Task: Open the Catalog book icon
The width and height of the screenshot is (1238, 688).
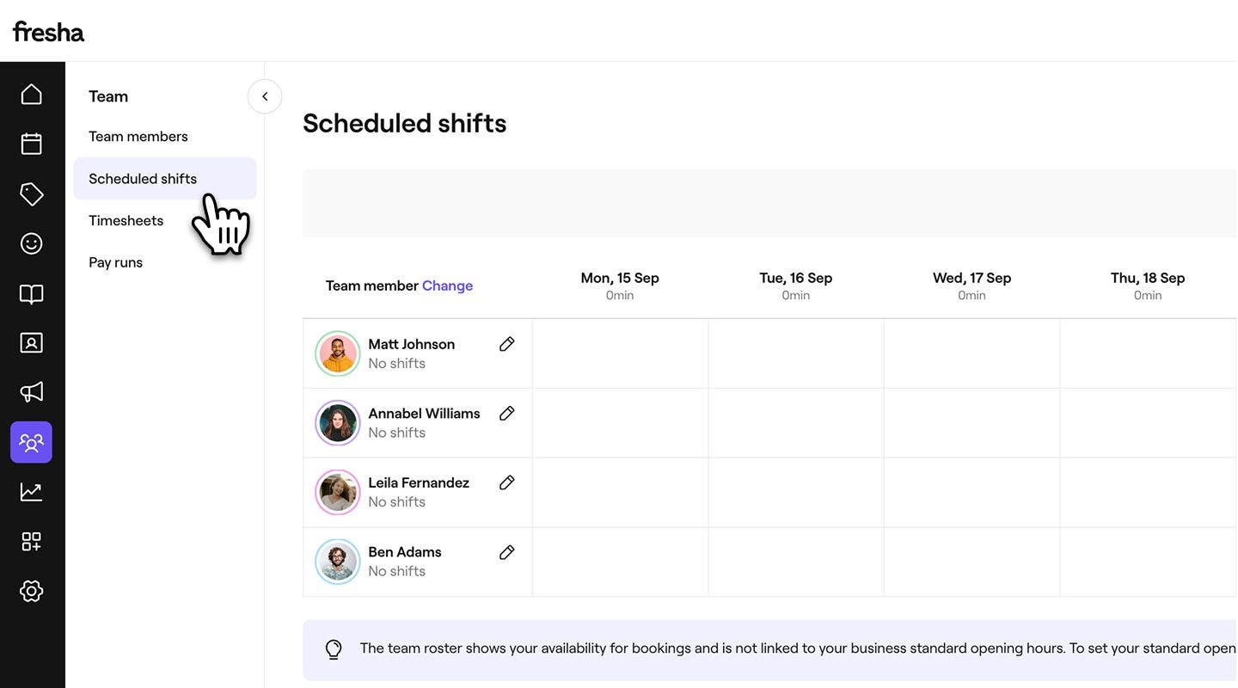Action: click(x=32, y=294)
